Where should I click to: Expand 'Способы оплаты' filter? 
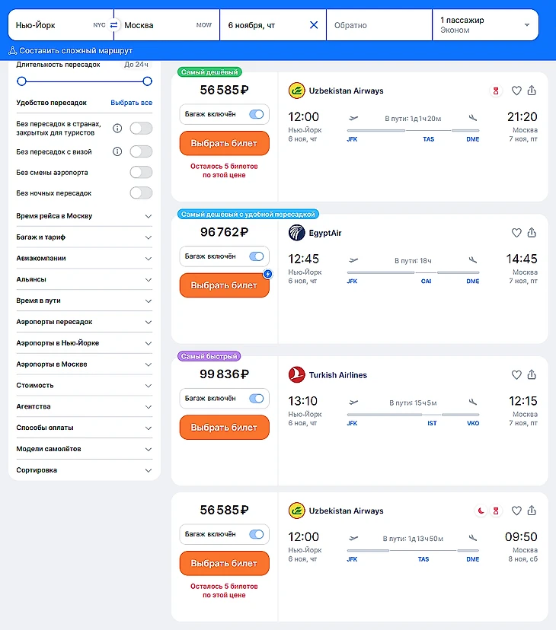tap(84, 428)
